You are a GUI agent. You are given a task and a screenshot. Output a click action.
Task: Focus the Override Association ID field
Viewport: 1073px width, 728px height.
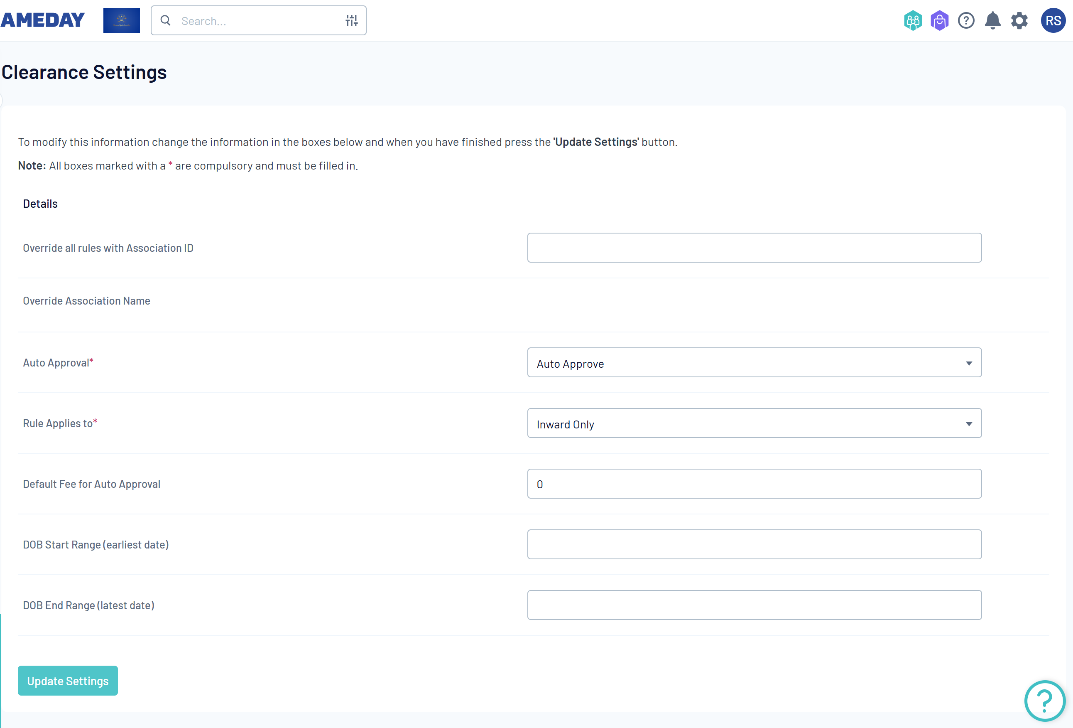[754, 248]
